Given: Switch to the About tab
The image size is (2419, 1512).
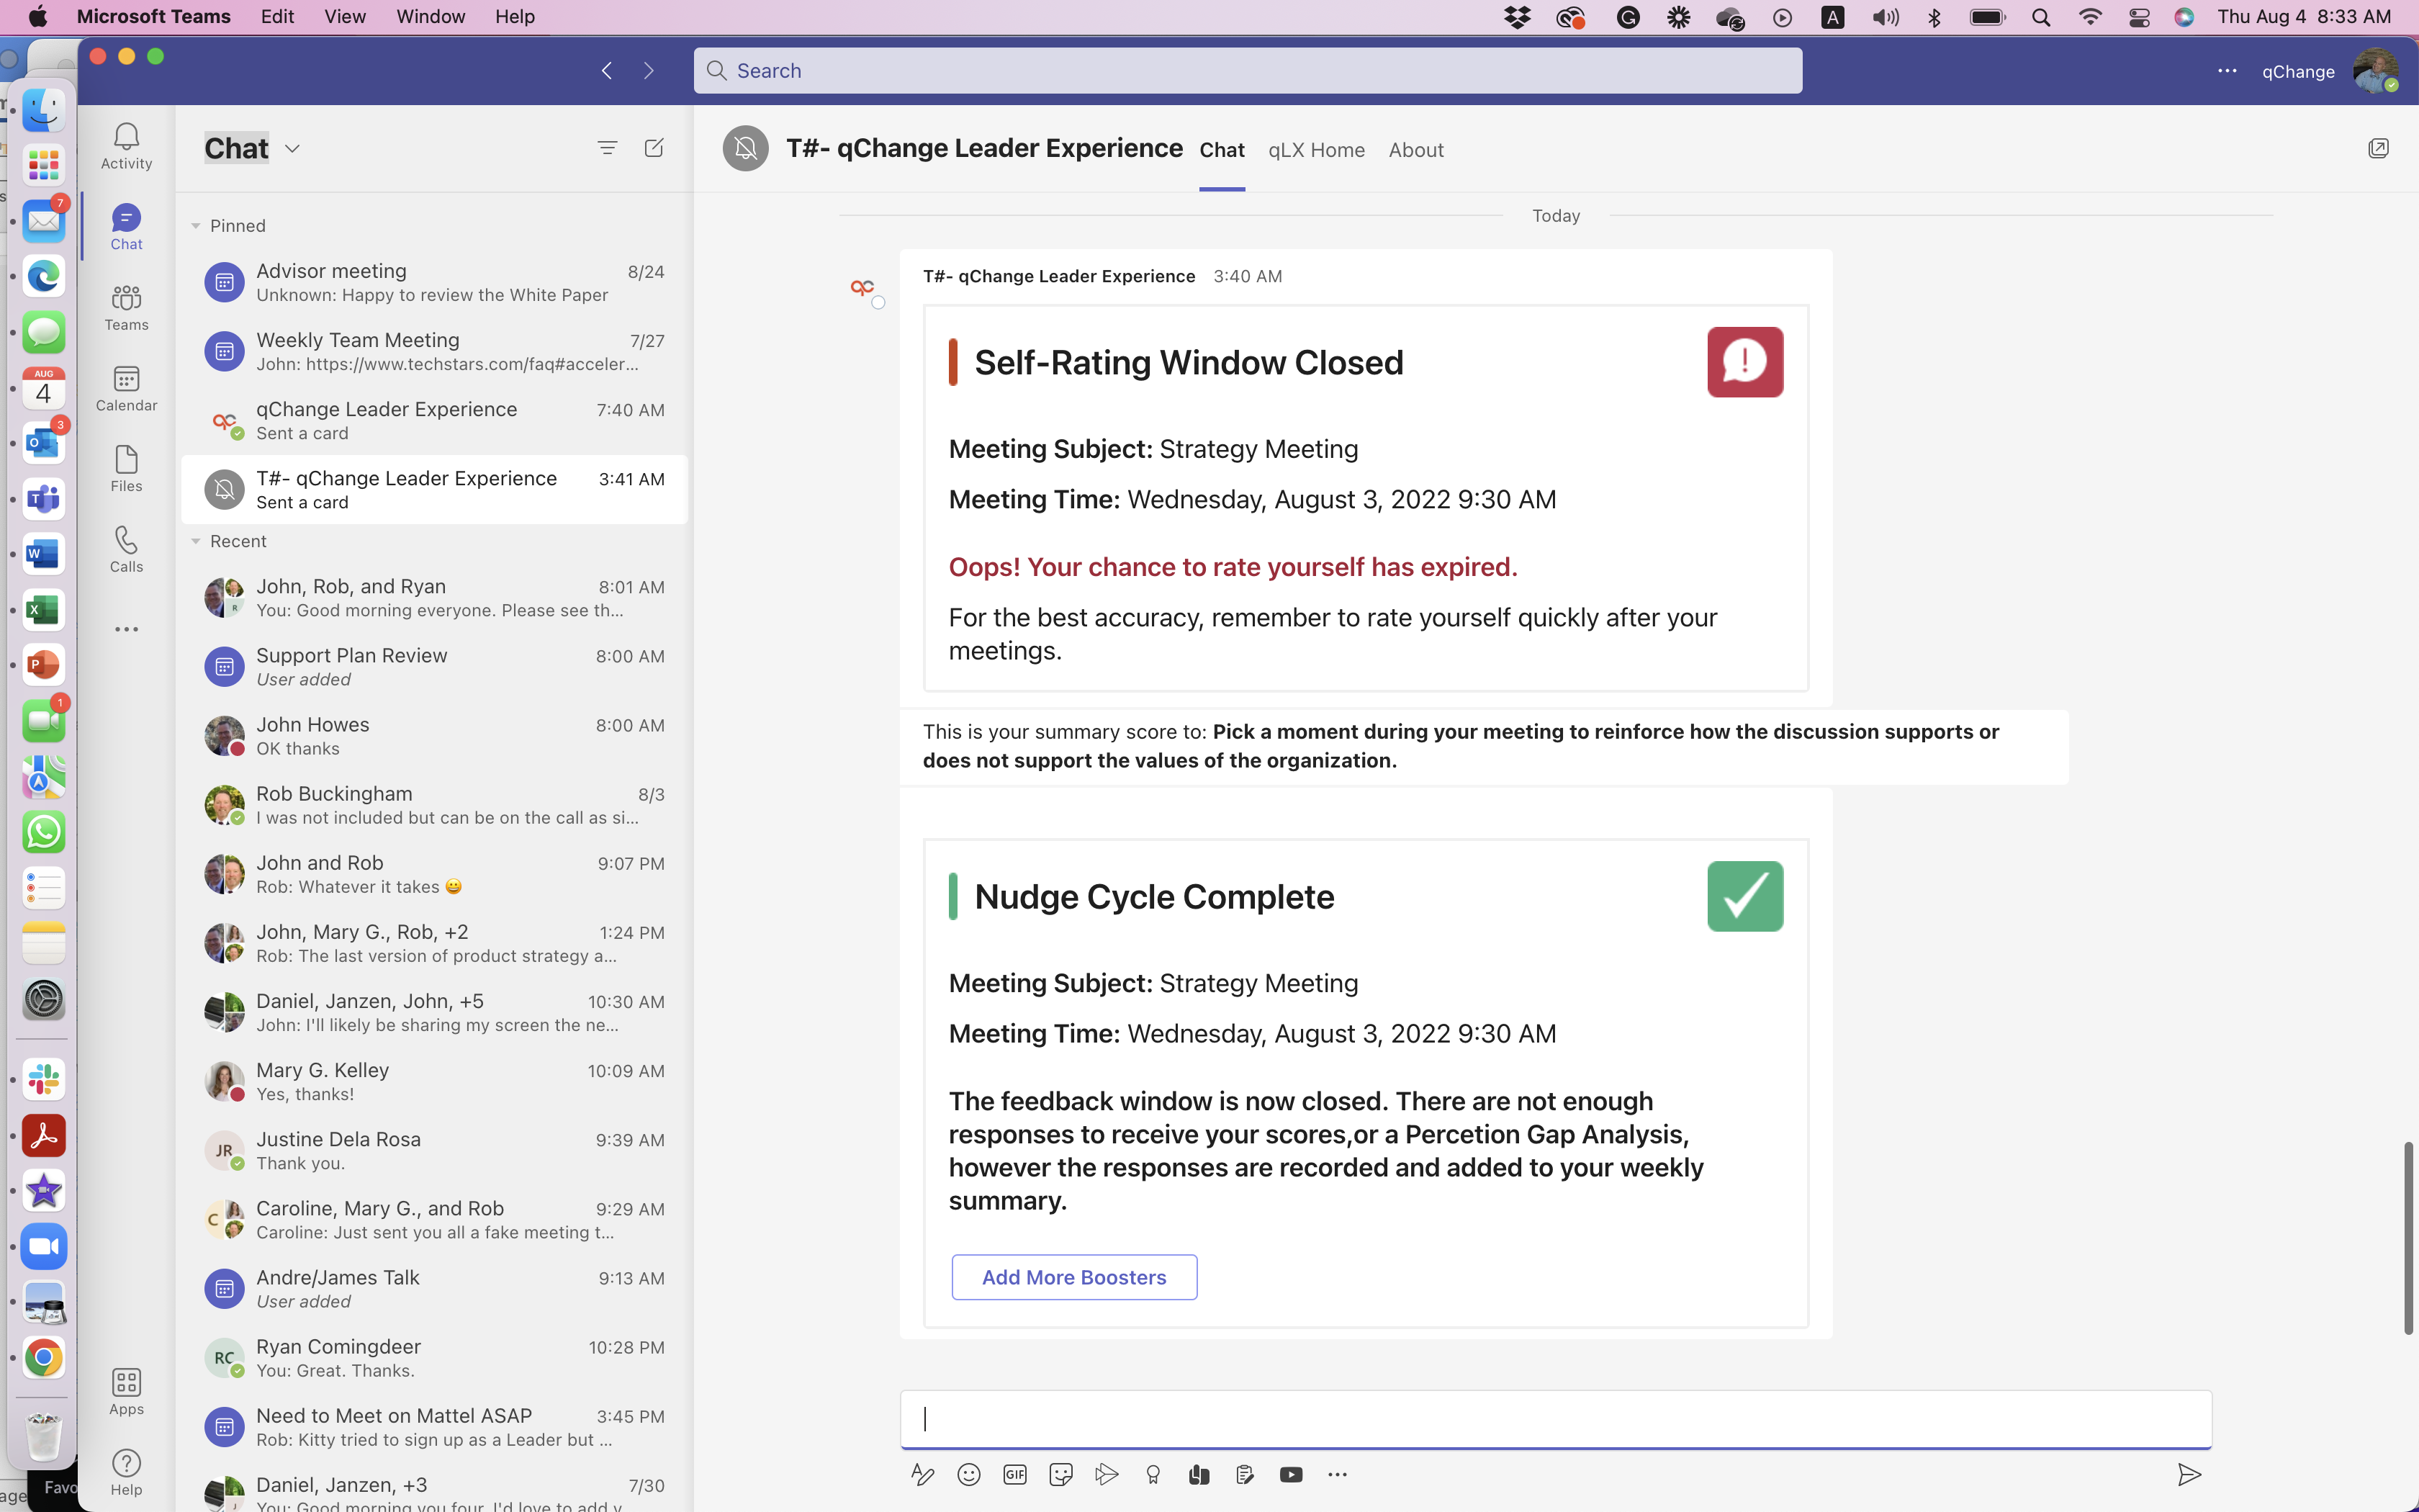Looking at the screenshot, I should click(x=1415, y=150).
